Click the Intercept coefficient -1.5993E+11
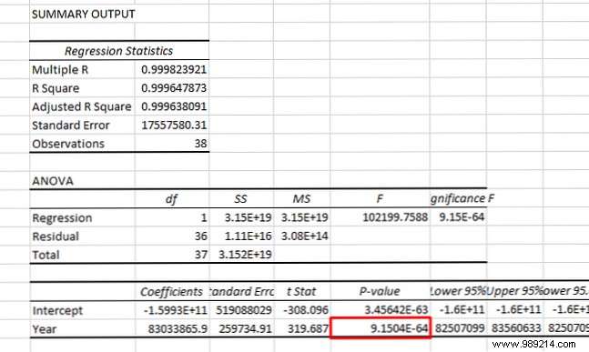This screenshot has width=589, height=352. point(175,310)
